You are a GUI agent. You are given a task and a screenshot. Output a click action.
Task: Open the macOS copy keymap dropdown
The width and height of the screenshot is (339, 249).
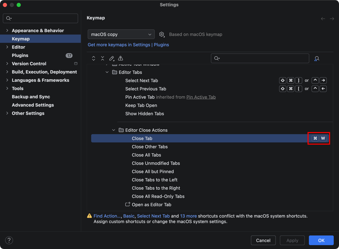[121, 34]
